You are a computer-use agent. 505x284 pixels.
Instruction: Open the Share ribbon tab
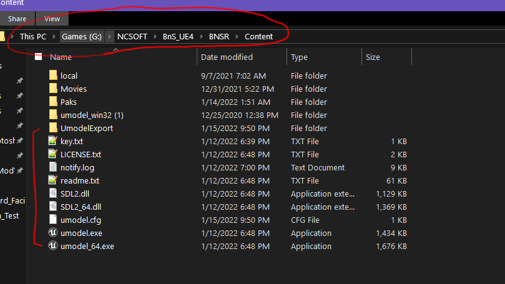tap(17, 19)
